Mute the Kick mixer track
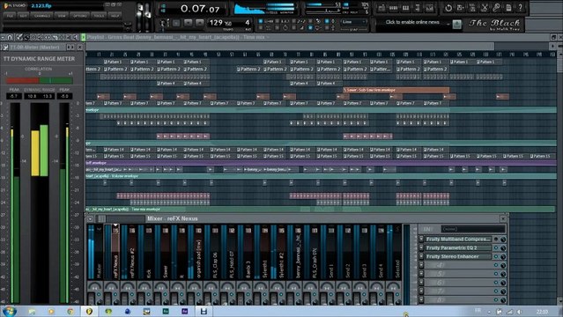 click(x=149, y=294)
